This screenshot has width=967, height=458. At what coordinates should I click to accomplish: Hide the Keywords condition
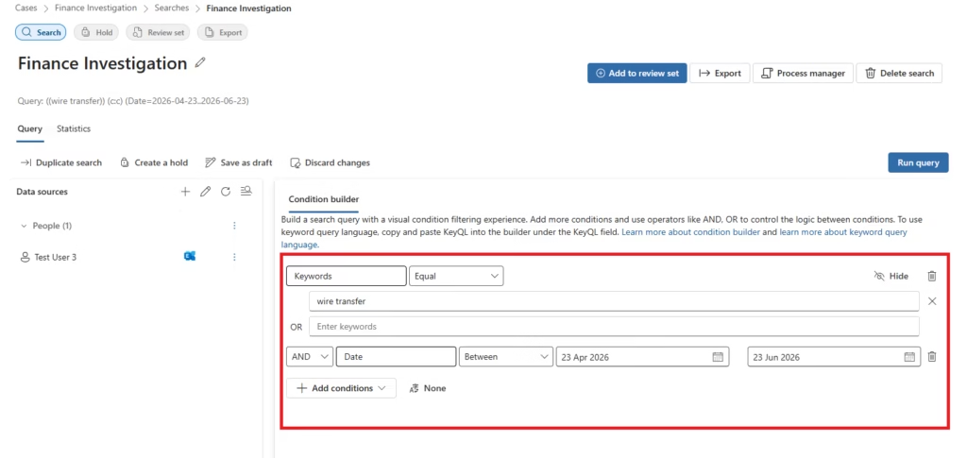pos(891,276)
